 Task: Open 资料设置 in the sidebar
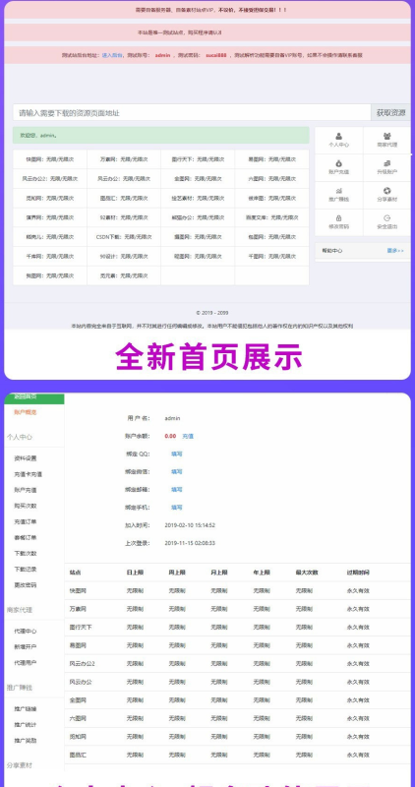26,458
